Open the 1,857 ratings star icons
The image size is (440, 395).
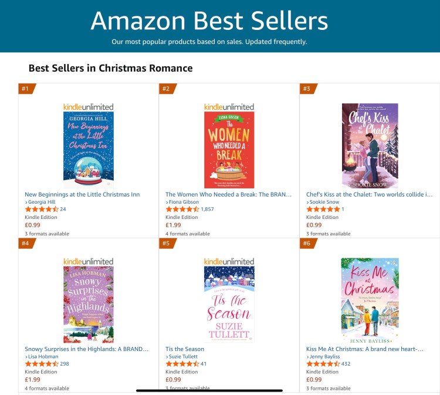pos(182,210)
